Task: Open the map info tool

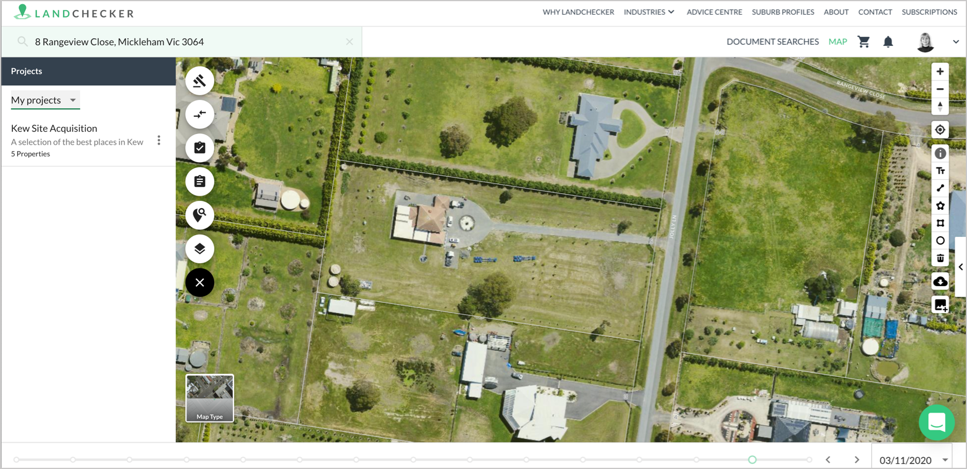Action: pos(940,153)
